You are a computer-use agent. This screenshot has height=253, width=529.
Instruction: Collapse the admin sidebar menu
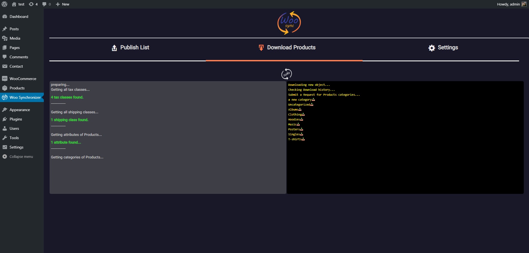point(22,156)
